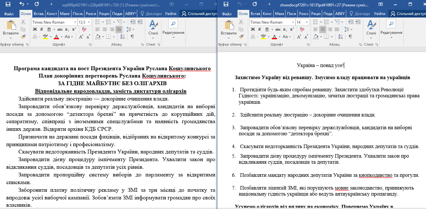Apply red font color in left window
This screenshot has width=426, height=209.
56,37
